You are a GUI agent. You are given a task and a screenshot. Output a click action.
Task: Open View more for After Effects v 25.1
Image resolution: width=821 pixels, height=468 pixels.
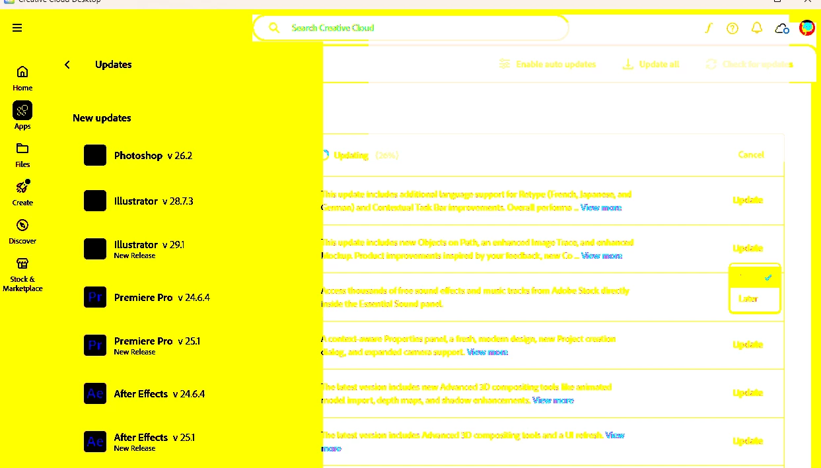coord(614,435)
